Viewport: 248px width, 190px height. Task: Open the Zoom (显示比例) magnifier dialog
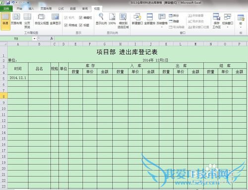pyautogui.click(x=101, y=19)
